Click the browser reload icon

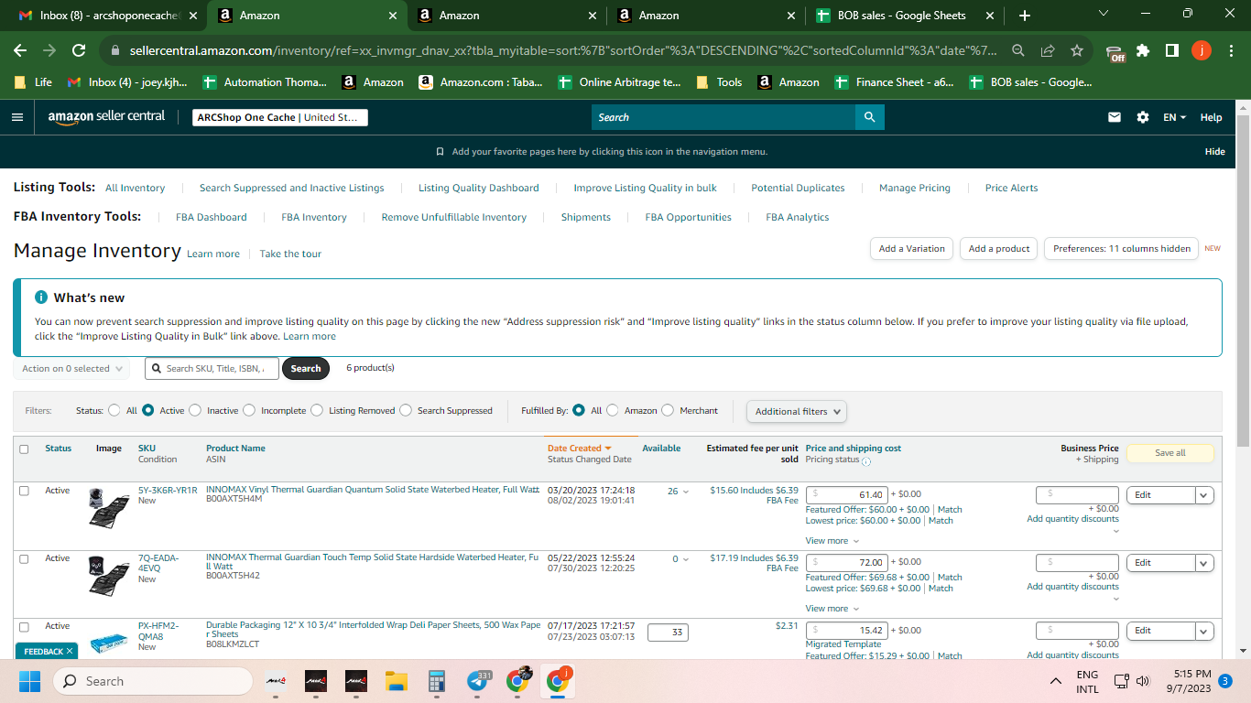(79, 50)
